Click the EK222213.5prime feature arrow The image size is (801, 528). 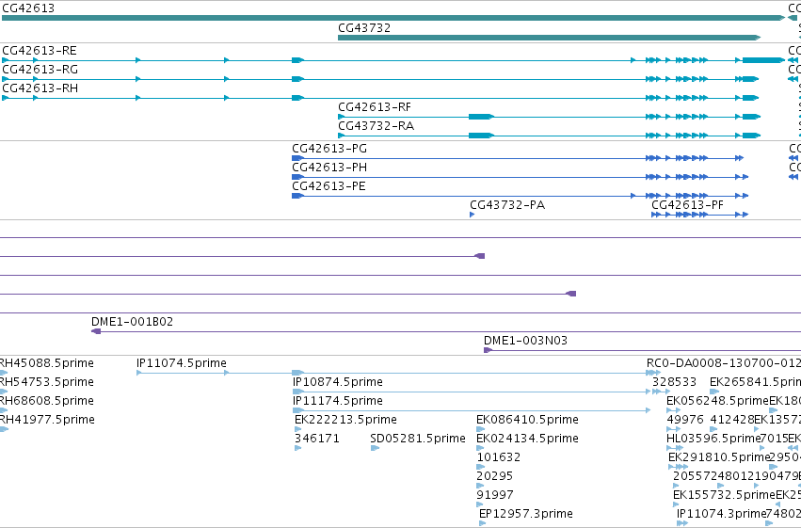(x=297, y=429)
